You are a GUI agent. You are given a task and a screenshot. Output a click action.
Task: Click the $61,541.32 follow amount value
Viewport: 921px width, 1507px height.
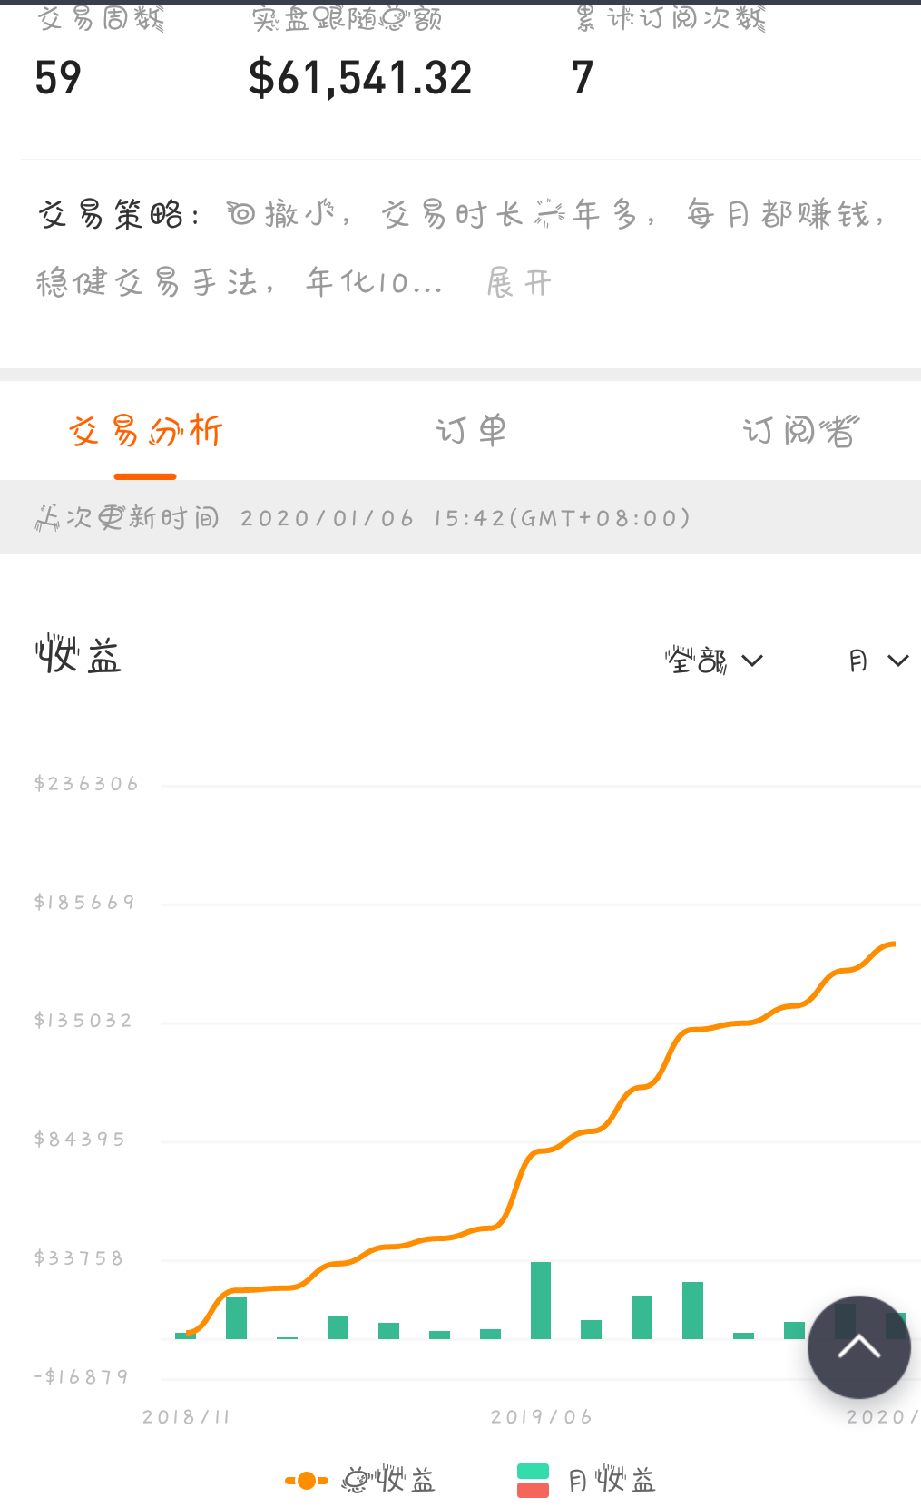click(360, 78)
